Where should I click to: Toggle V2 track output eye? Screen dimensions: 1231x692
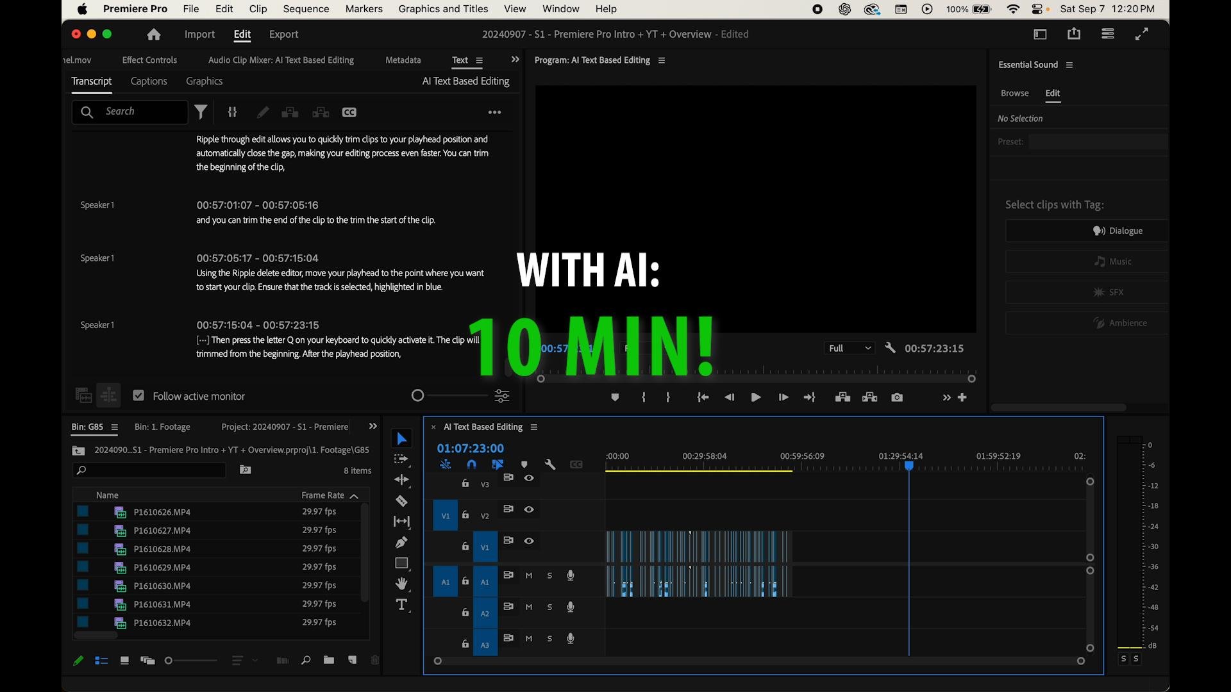529,509
